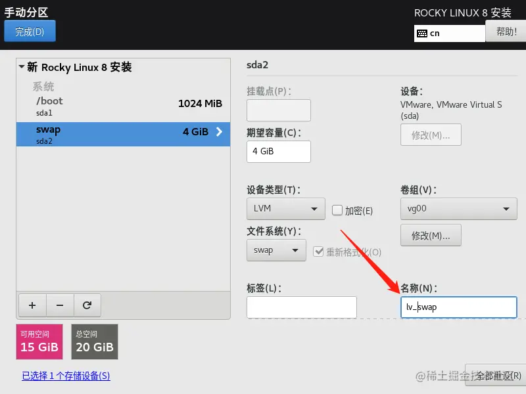Open the 设备类型 LVM dropdown
Viewport: 526px width, 394px height.
pos(286,209)
